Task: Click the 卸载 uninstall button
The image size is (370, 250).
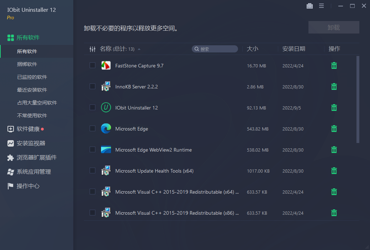Action: 334,27
